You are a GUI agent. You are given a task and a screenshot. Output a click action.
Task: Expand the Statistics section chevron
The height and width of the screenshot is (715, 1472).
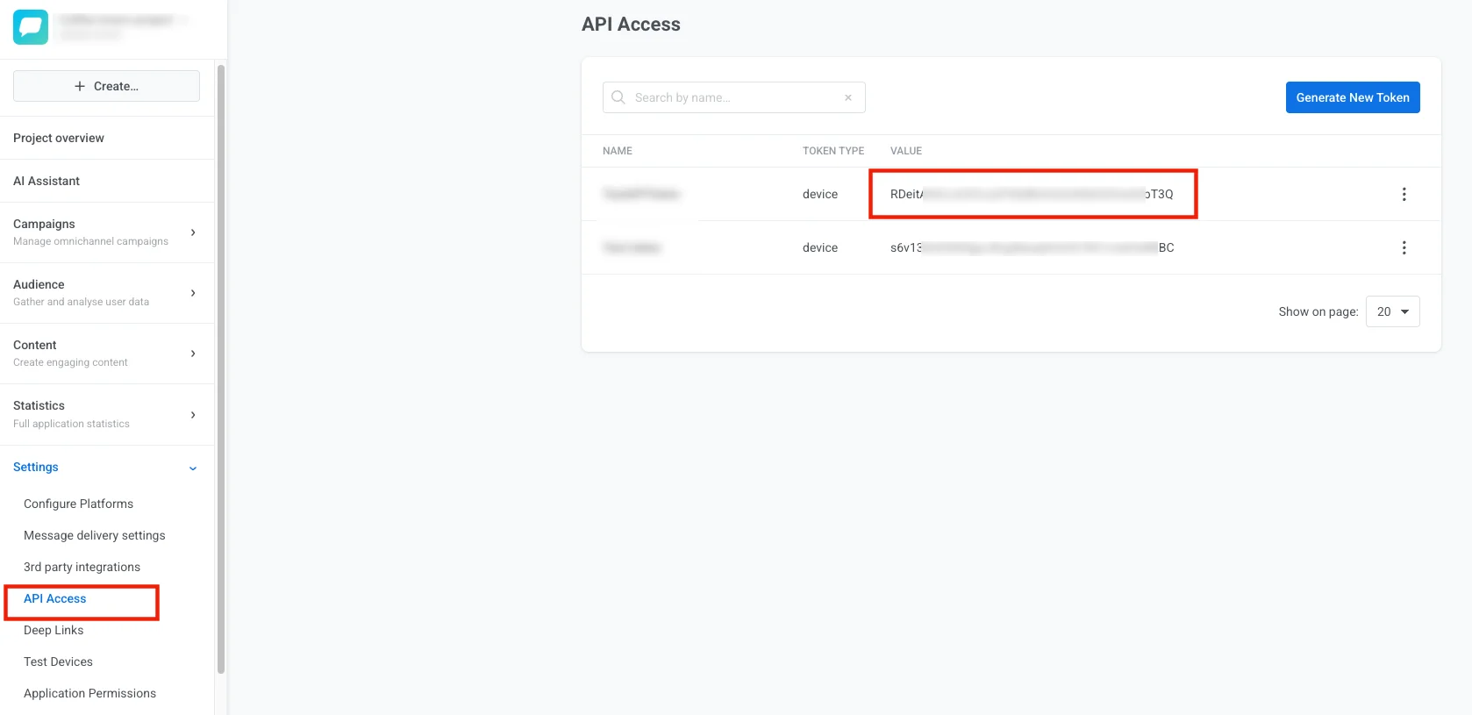(x=193, y=415)
